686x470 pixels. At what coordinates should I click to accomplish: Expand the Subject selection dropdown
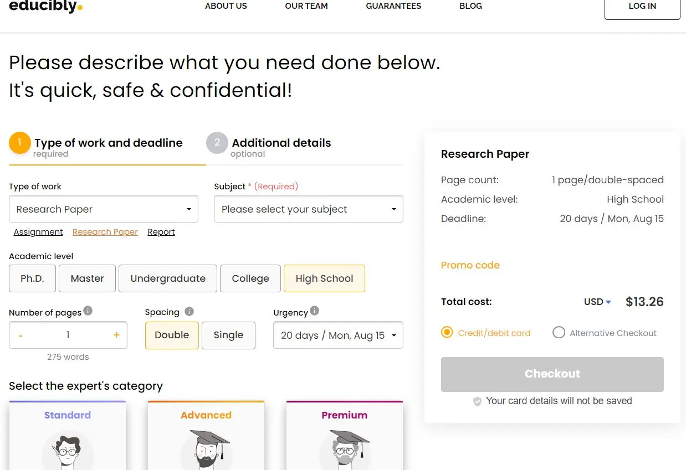tap(309, 209)
